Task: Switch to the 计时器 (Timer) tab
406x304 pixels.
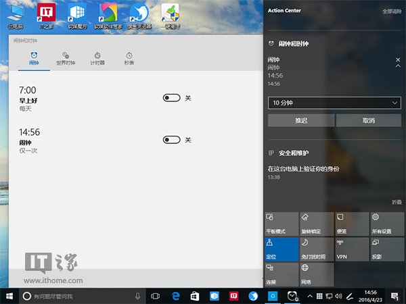Action: 97,58
